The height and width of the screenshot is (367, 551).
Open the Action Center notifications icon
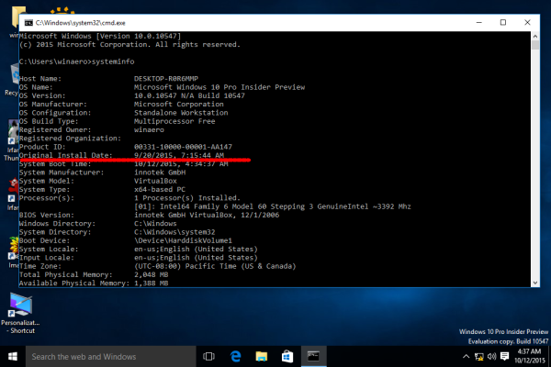pos(504,357)
